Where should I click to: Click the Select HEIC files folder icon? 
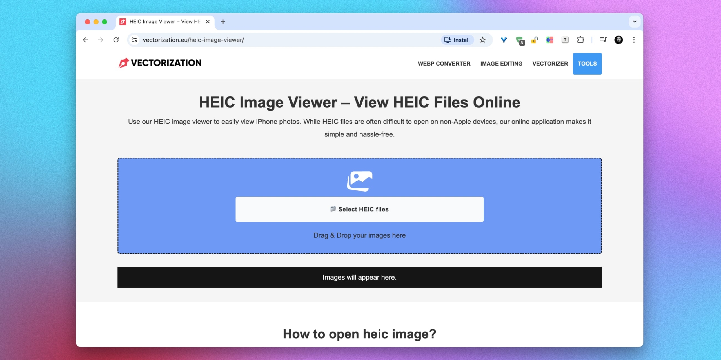click(x=333, y=209)
